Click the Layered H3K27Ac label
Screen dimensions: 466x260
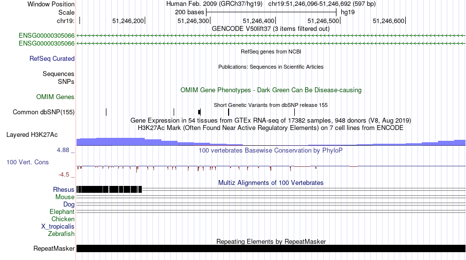pyautogui.click(x=32, y=134)
